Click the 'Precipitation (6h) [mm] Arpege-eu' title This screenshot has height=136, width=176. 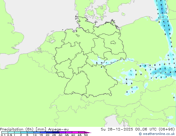point(34,129)
